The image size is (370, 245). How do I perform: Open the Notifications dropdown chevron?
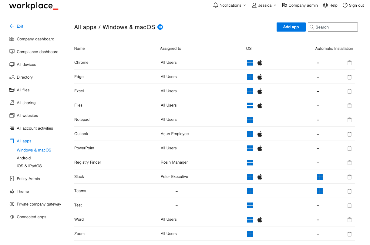pos(244,5)
